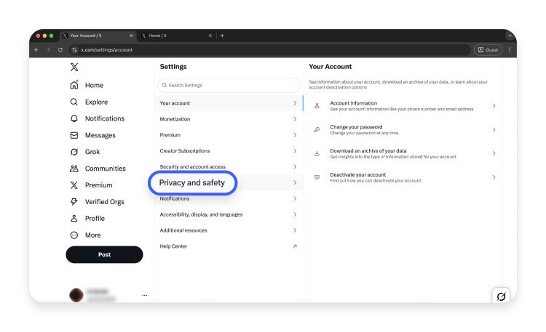Image resolution: width=546 pixels, height=332 pixels.
Task: Open the account switcher ellipsis menu
Action: [x=145, y=295]
